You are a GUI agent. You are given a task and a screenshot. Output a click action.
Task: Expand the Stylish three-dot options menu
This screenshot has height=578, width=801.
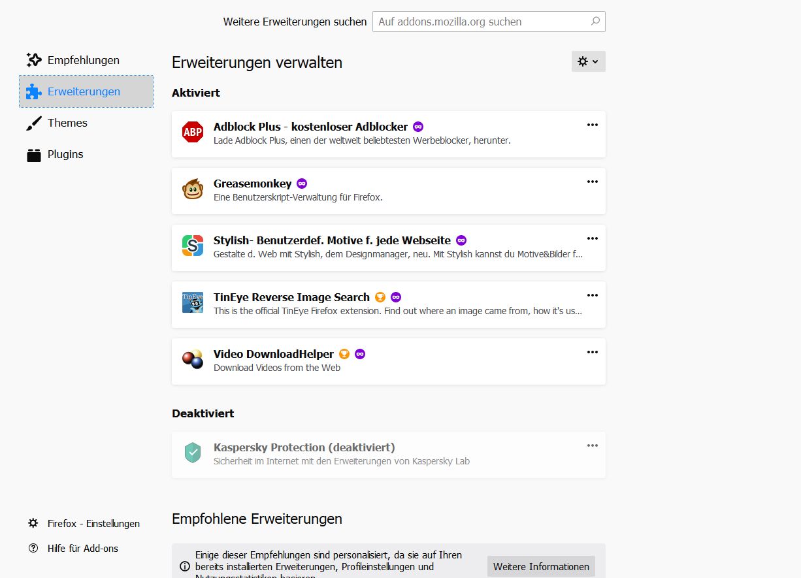click(x=593, y=238)
